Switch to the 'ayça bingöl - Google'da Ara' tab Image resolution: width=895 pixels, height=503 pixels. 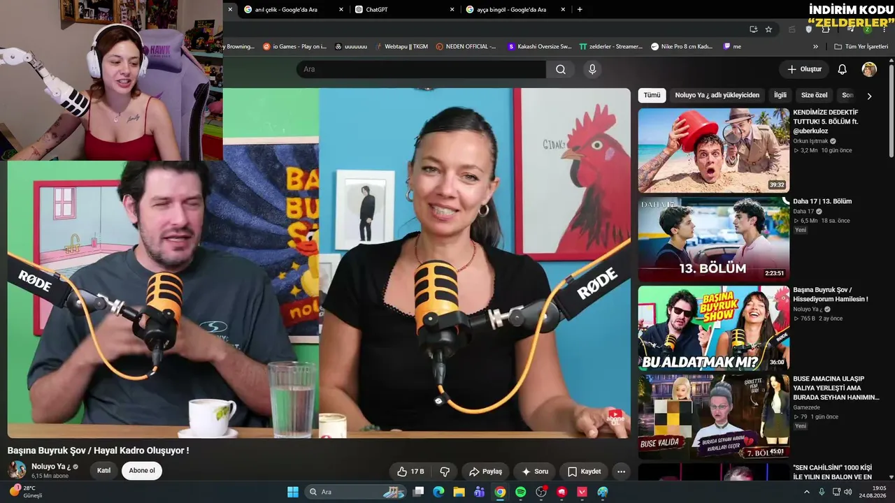[x=516, y=10]
